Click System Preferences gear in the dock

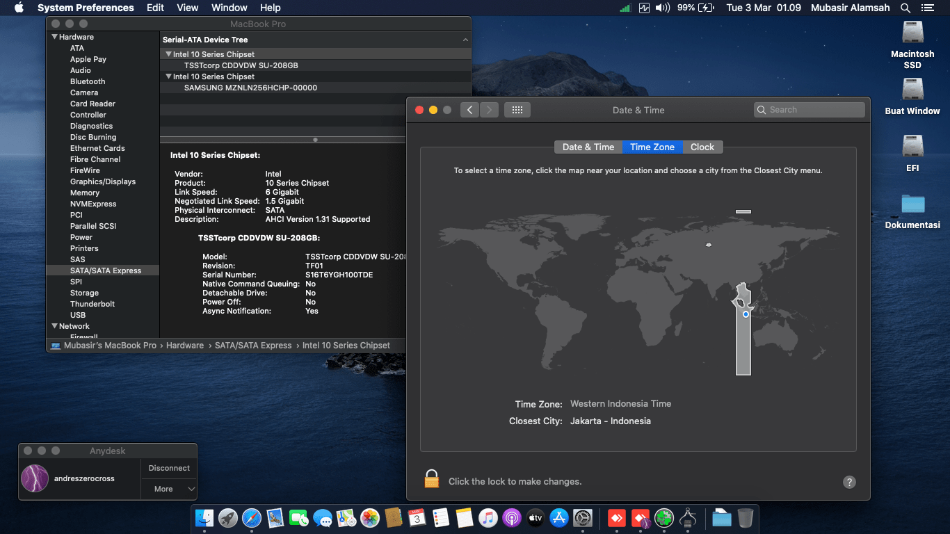pos(583,517)
